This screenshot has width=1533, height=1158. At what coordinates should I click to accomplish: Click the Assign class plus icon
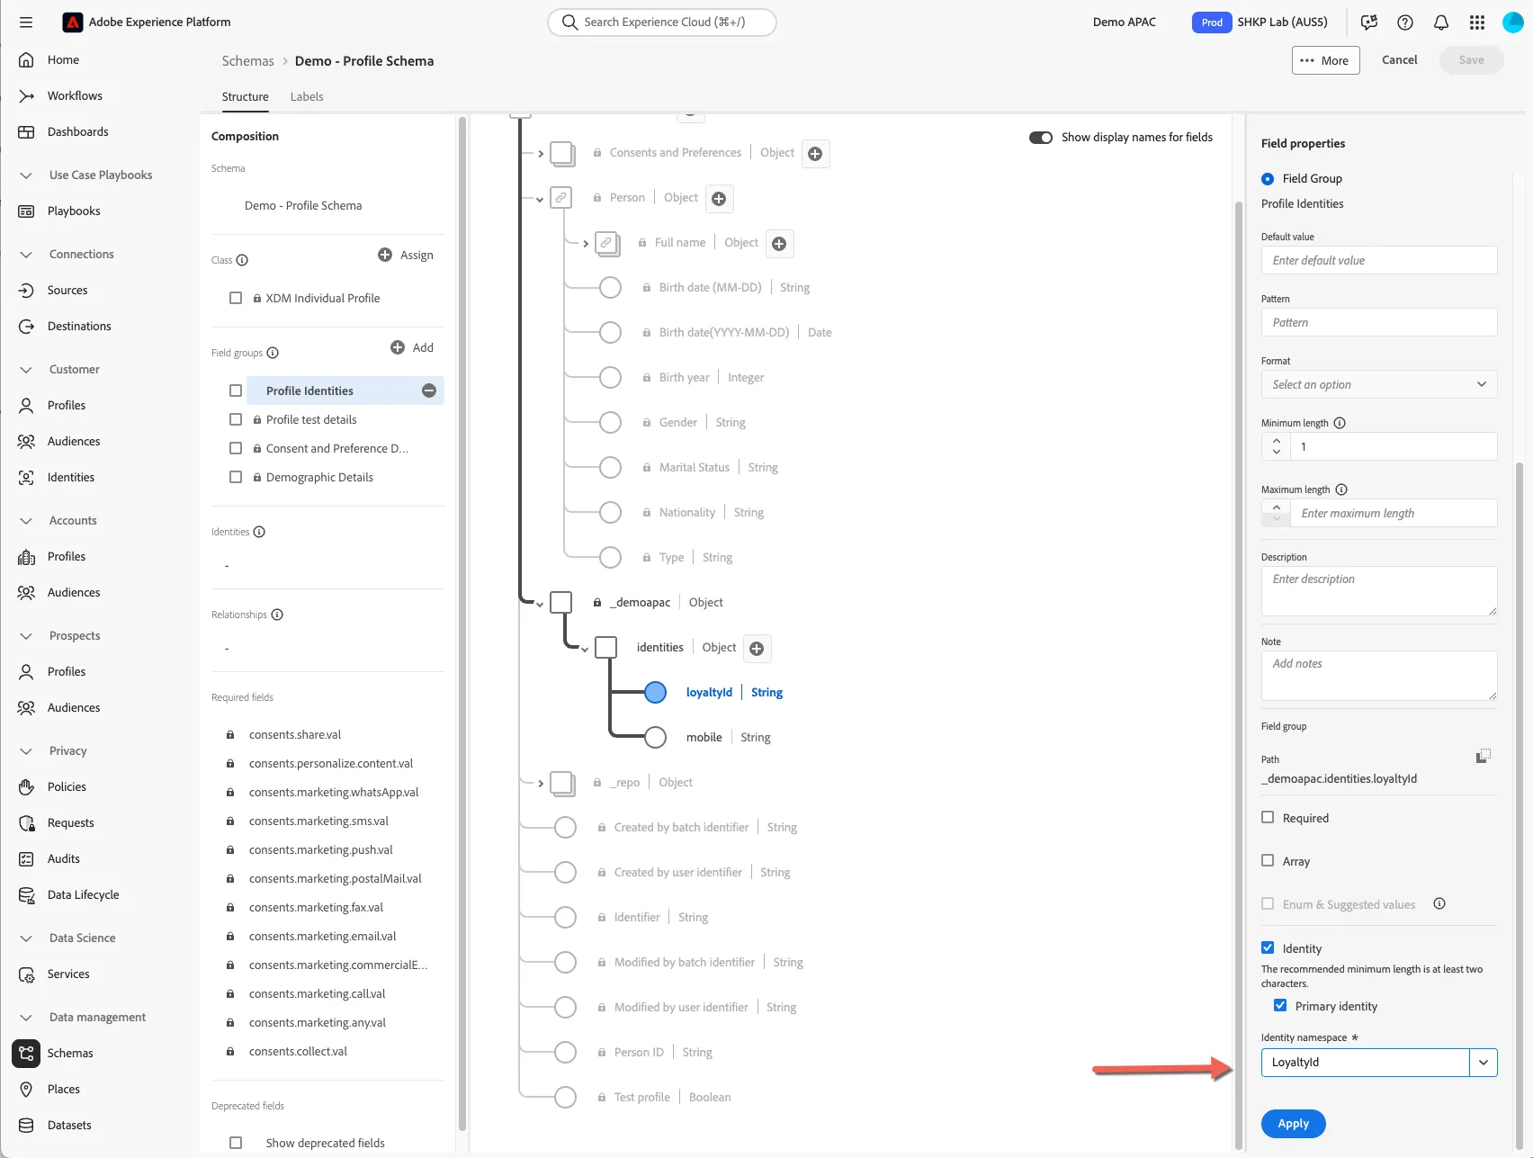click(x=385, y=255)
